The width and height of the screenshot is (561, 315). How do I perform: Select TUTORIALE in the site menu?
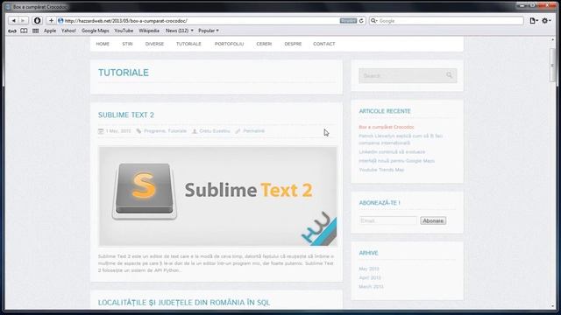pos(188,44)
